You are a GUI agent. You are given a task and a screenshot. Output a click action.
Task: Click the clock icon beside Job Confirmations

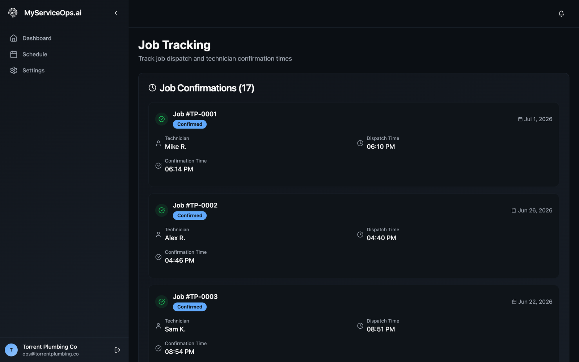coord(152,88)
